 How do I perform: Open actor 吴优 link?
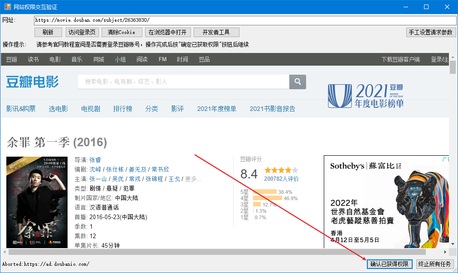click(x=118, y=179)
